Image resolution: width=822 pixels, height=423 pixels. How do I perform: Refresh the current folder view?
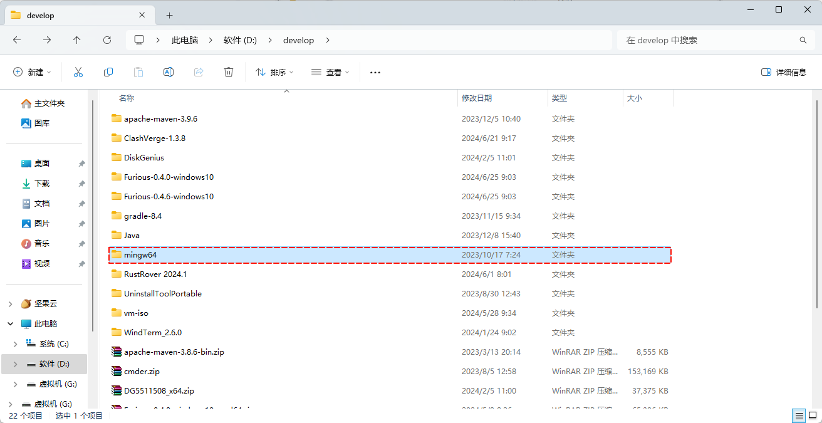[107, 40]
